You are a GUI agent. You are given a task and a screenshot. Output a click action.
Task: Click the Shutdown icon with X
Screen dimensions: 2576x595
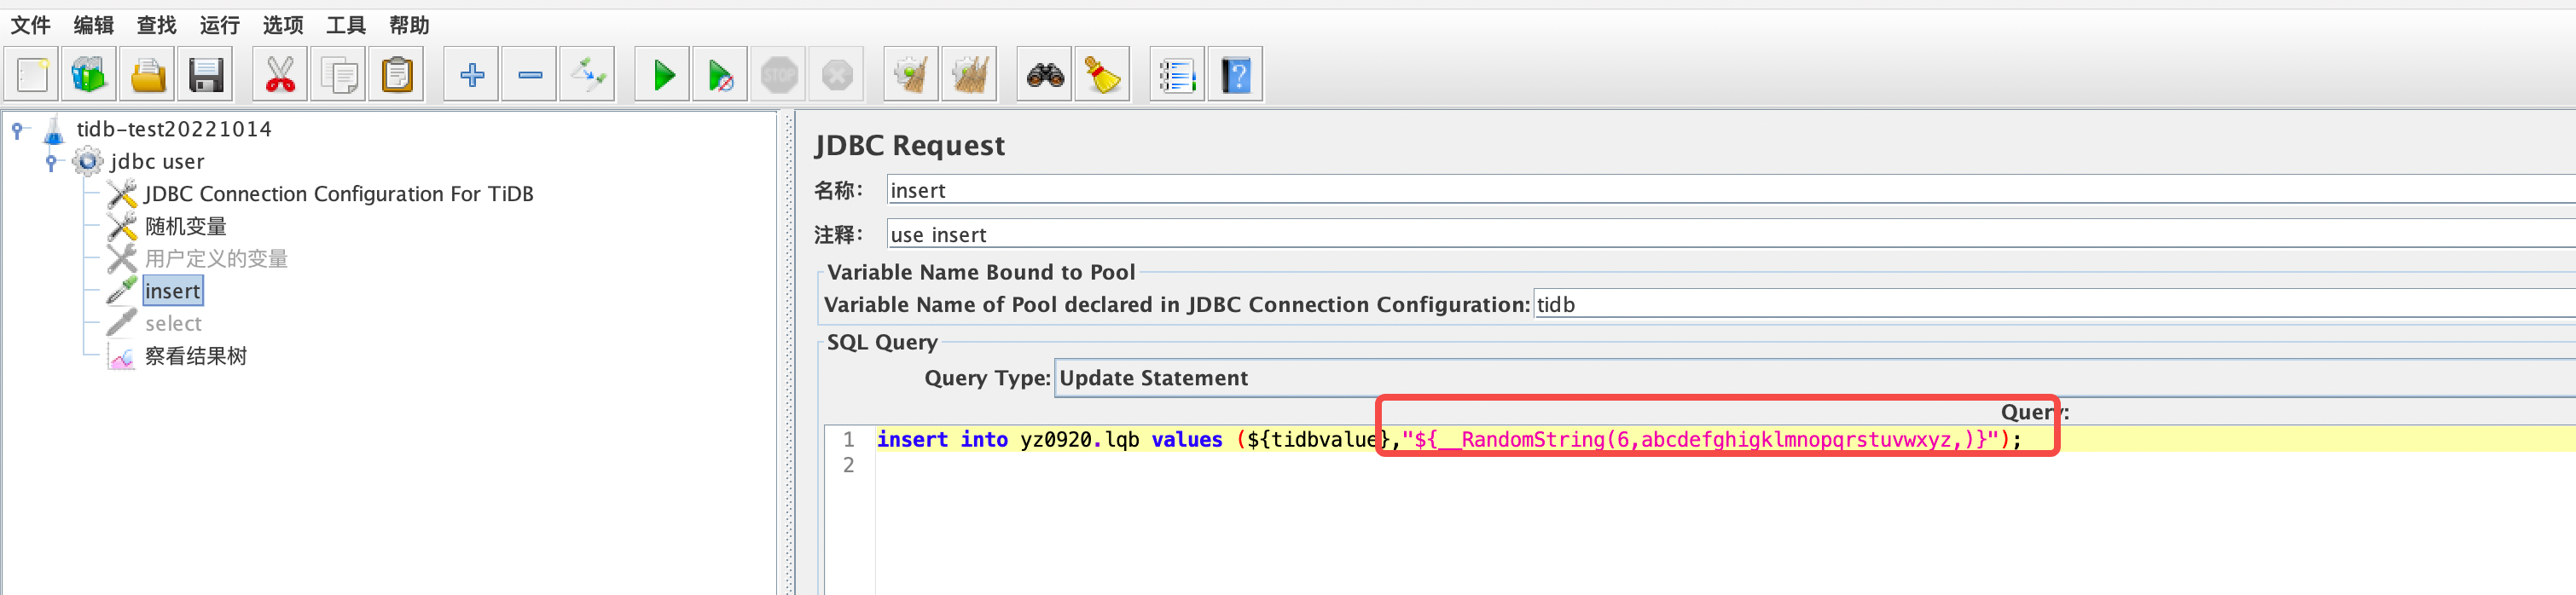tap(837, 74)
